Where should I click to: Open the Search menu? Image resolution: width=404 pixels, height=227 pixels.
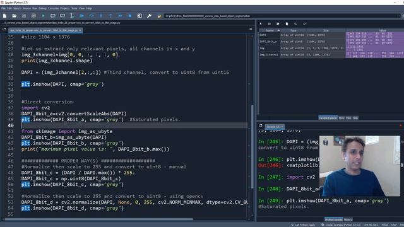(x=17, y=8)
